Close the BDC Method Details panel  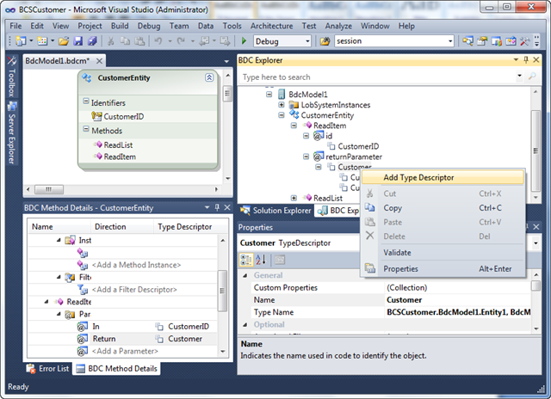coord(227,208)
